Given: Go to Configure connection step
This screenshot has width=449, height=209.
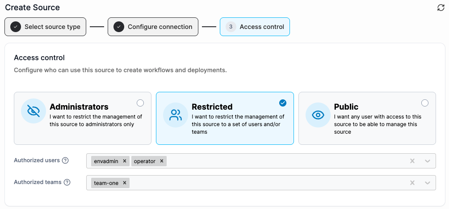Looking at the screenshot, I should [153, 27].
